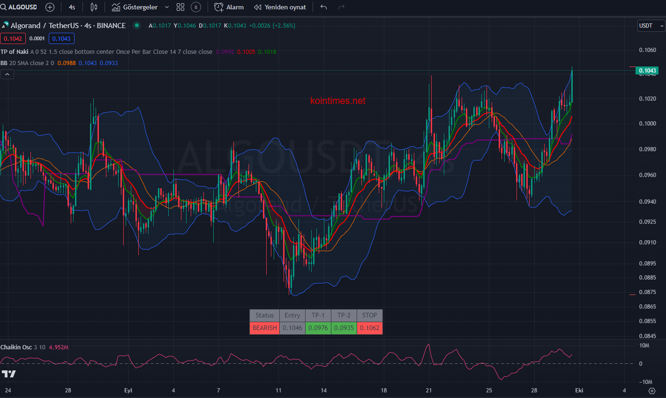This screenshot has height=398, width=666.
Task: Click the green 0.0976 TP-1 value
Action: (318, 328)
